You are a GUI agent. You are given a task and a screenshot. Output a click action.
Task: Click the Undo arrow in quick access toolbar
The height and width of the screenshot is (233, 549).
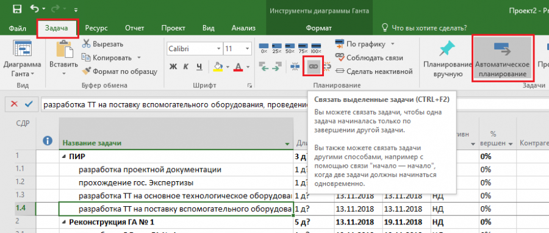(x=34, y=9)
